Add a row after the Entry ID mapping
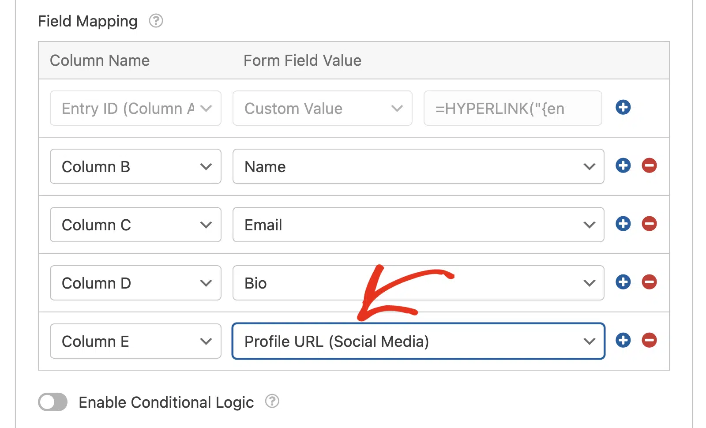706x428 pixels. [623, 107]
